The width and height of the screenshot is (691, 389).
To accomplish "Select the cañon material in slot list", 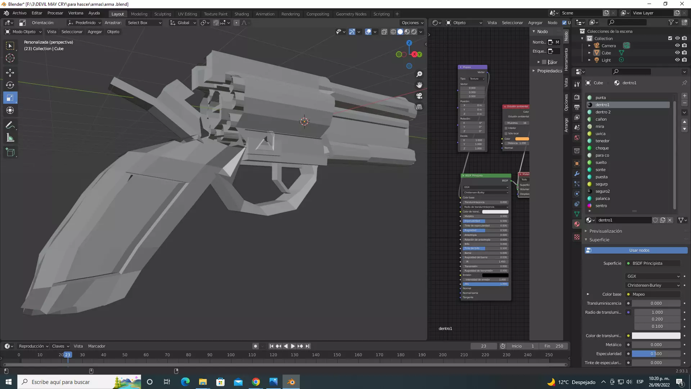I will click(628, 119).
